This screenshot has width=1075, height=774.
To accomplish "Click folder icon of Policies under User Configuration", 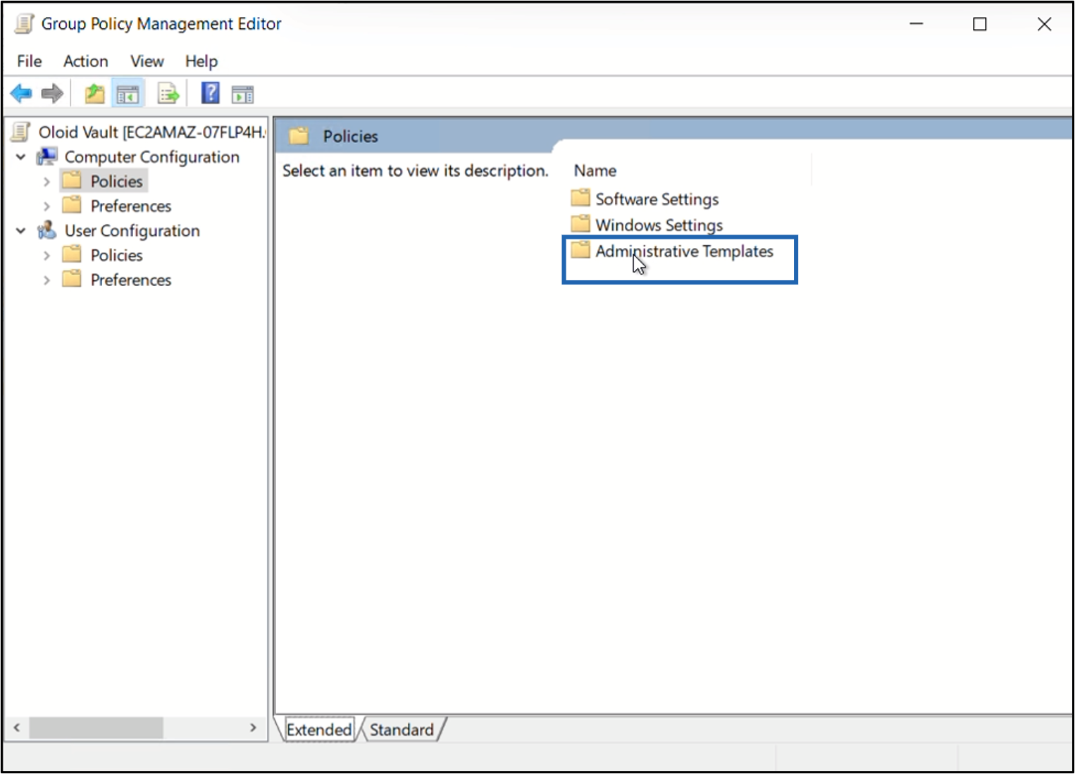I will point(72,254).
